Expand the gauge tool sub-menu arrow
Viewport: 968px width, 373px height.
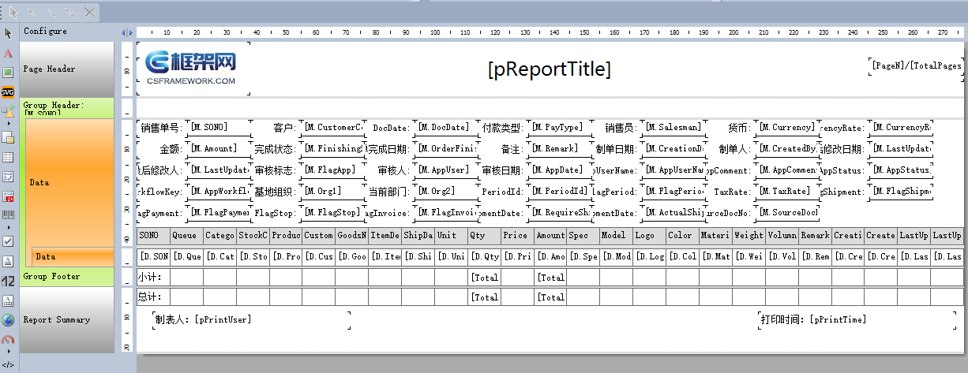pos(8,352)
